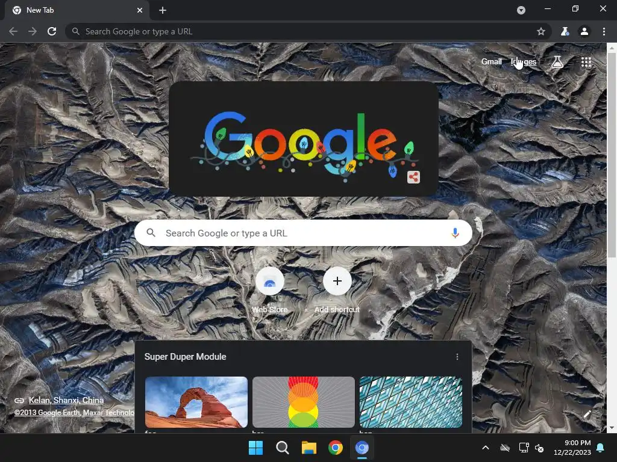
Task: Open Super Duper Module options menu
Action: click(457, 357)
